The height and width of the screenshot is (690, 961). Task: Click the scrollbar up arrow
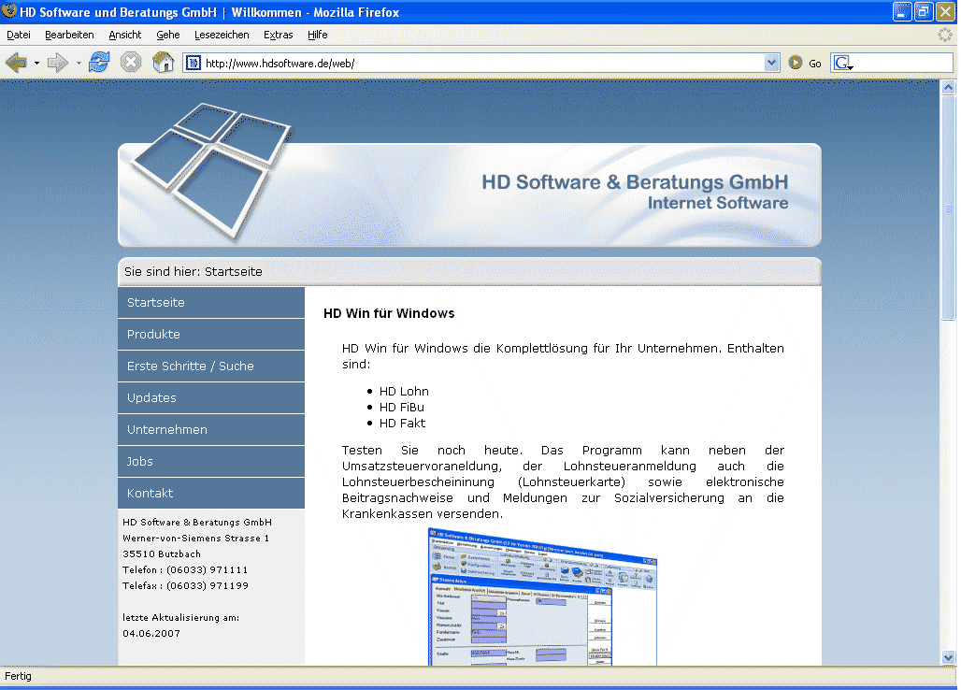[x=948, y=87]
